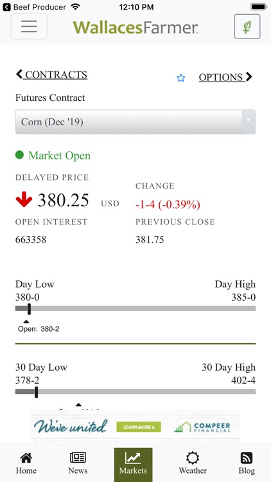Tap the left chevron beside Contracts
The image size is (271, 482).
click(x=19, y=74)
